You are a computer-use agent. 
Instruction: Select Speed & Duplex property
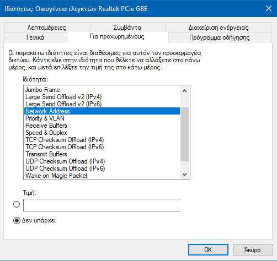pos(102,133)
